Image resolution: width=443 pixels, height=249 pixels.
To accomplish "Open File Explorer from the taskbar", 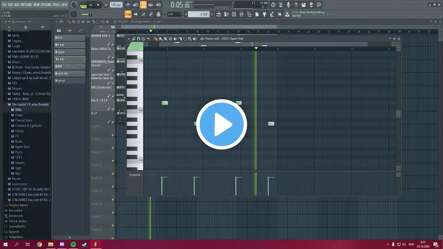I will (x=51, y=245).
